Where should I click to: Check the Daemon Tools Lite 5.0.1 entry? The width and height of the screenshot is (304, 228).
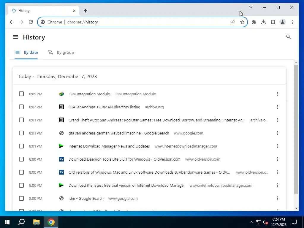click(21, 159)
